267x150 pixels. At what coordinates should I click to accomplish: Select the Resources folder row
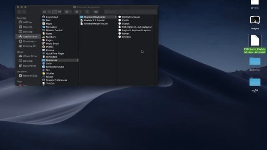[60, 60]
